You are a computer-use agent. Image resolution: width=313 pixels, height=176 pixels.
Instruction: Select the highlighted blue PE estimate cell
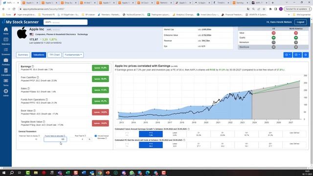[151, 145]
